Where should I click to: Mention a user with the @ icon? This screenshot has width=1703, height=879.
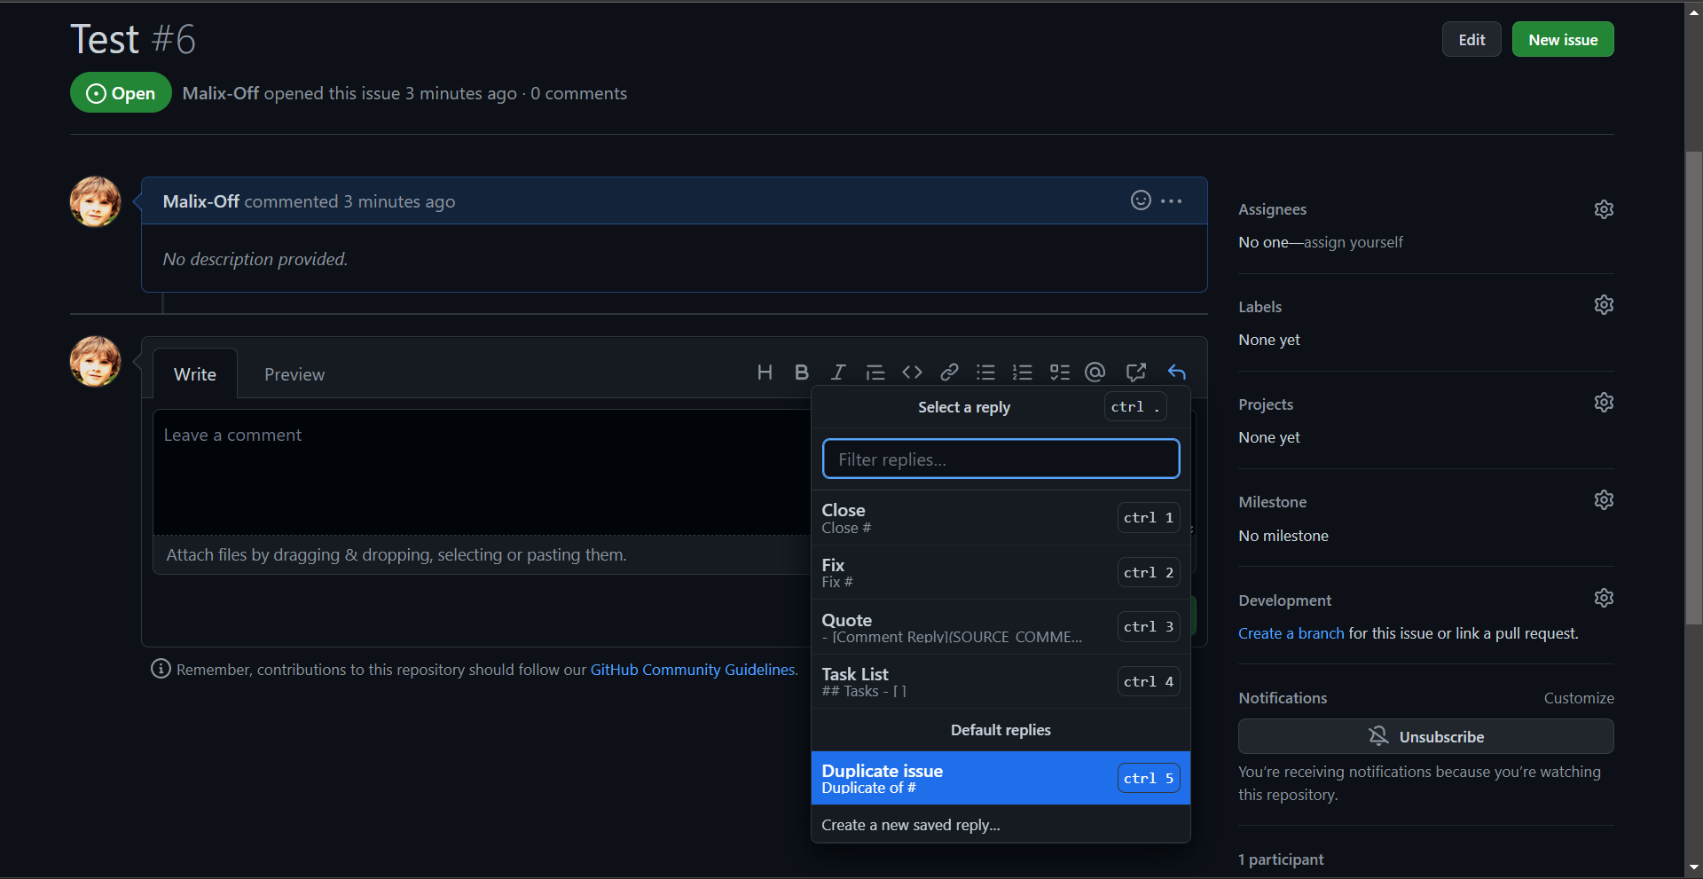point(1095,372)
